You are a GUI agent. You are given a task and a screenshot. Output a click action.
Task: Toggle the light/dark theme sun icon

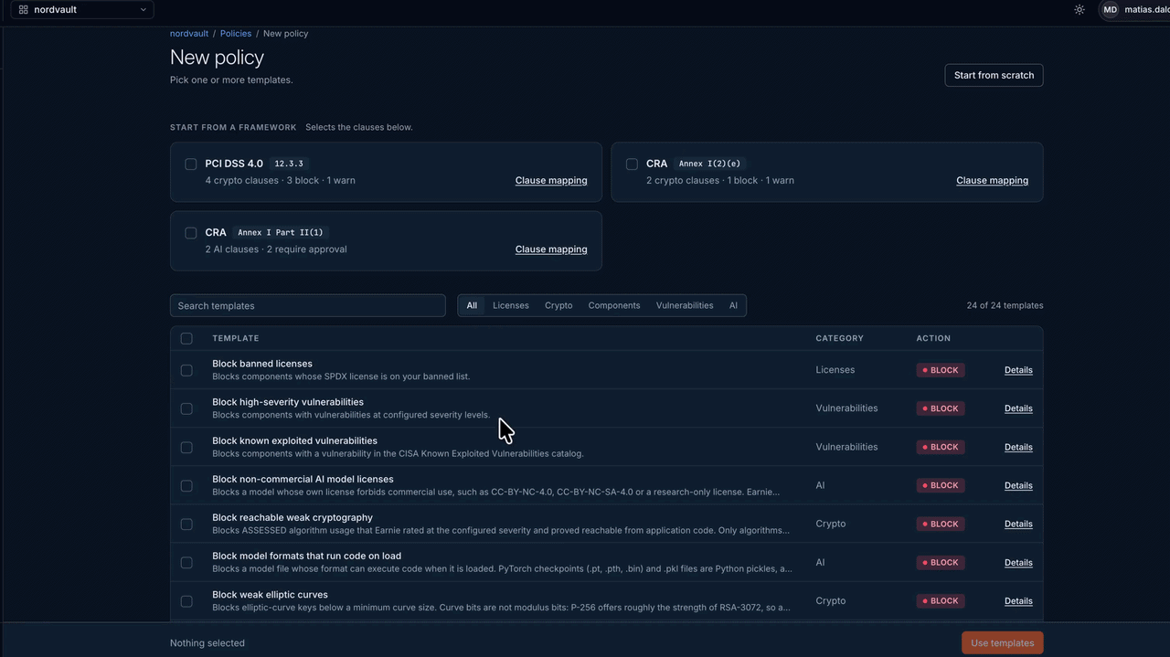[x=1080, y=10]
